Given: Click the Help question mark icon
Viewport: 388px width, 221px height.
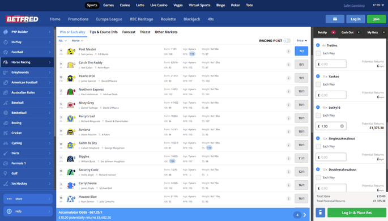Looking at the screenshot, I should click(9, 211).
